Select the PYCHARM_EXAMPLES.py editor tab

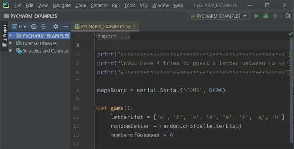click(105, 26)
